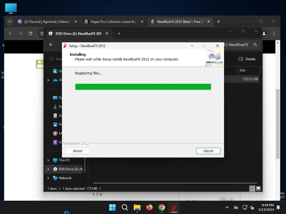Viewport: 286px width, 214px height.
Task: Open the Windows Start menu
Action: click(x=112, y=207)
